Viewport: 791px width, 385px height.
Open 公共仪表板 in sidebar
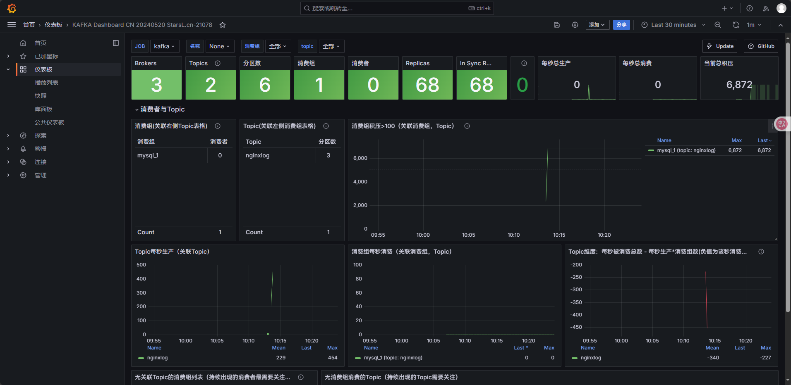coord(49,122)
